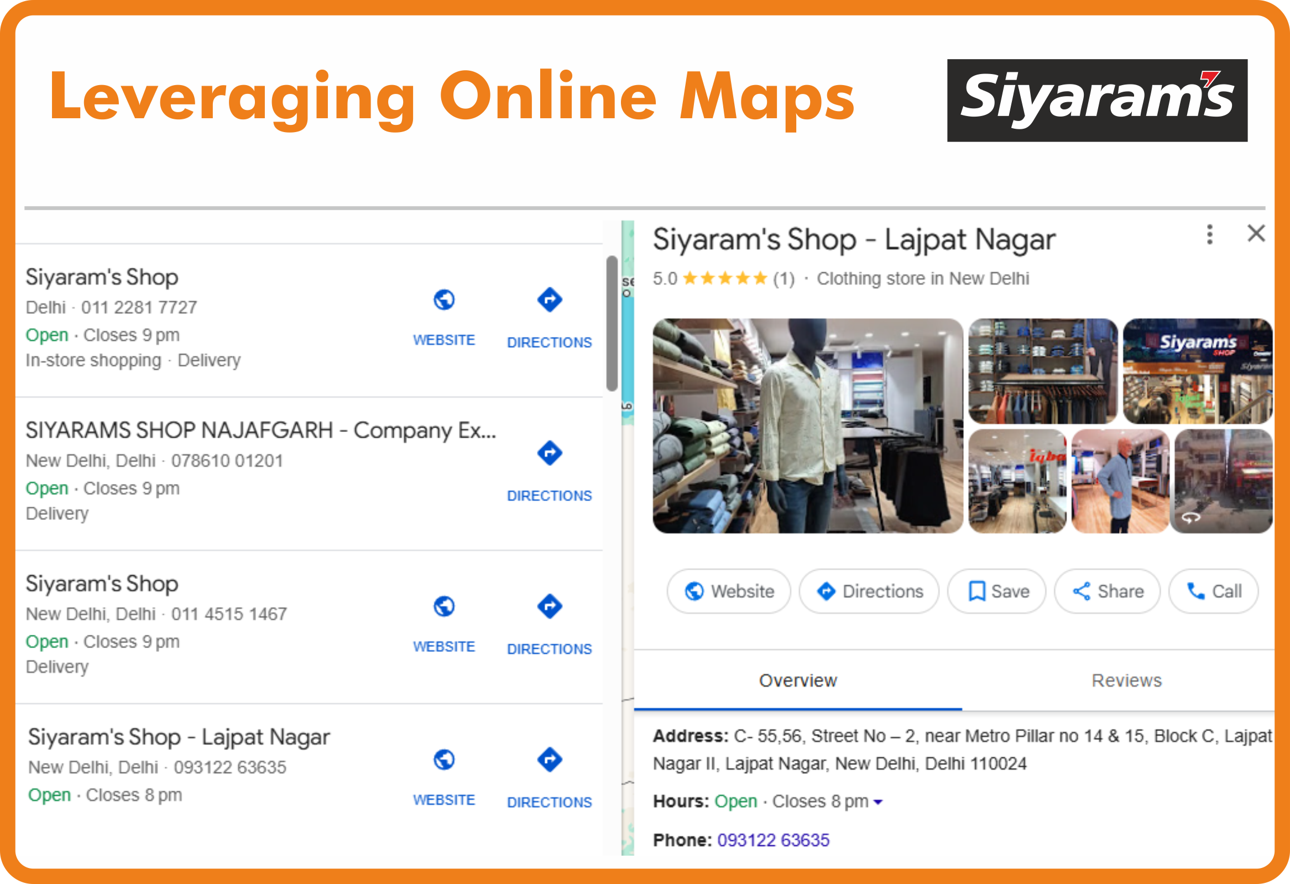The image size is (1290, 884).
Task: Open the street view 360 photo
Action: pyautogui.click(x=1224, y=481)
